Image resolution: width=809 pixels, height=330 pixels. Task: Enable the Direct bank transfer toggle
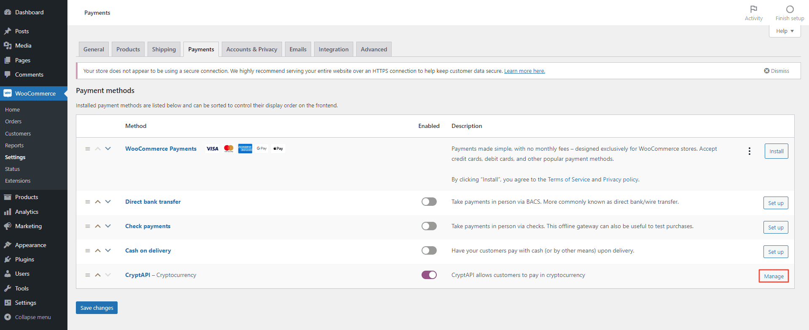429,202
